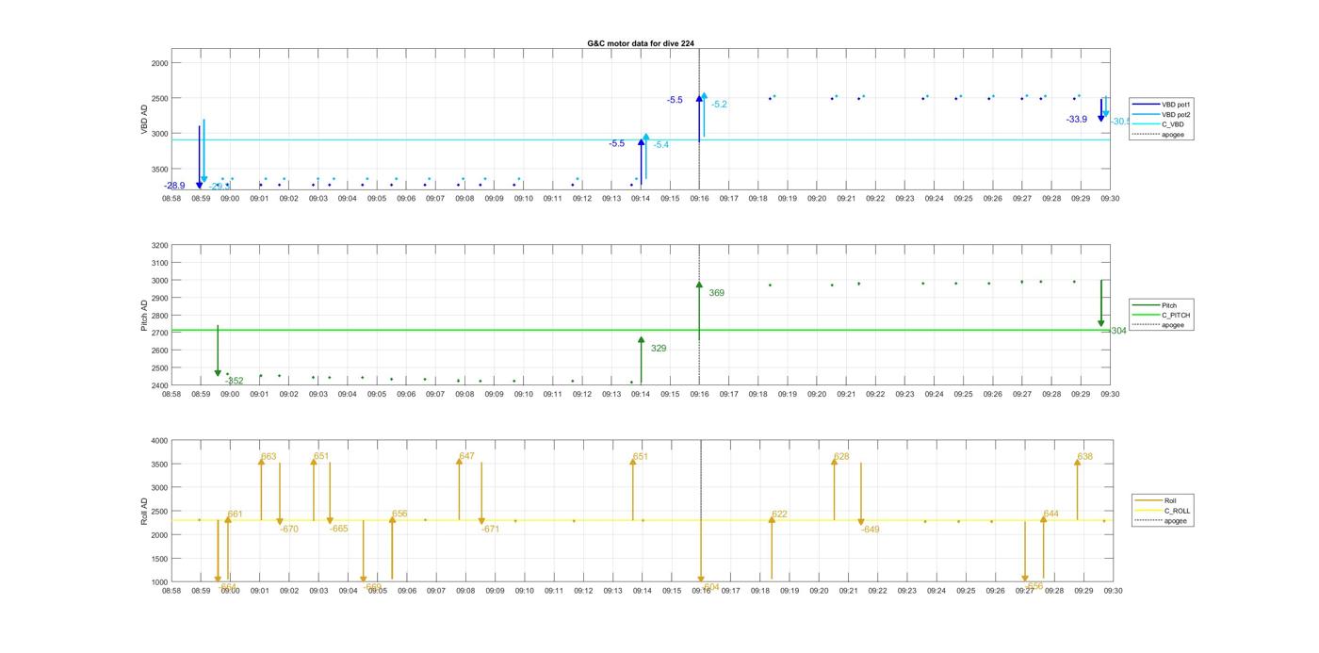Click the "2700" tick on the Pitch axis

coord(159,334)
